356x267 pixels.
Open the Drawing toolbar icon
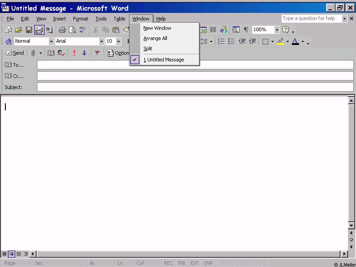coord(223,30)
